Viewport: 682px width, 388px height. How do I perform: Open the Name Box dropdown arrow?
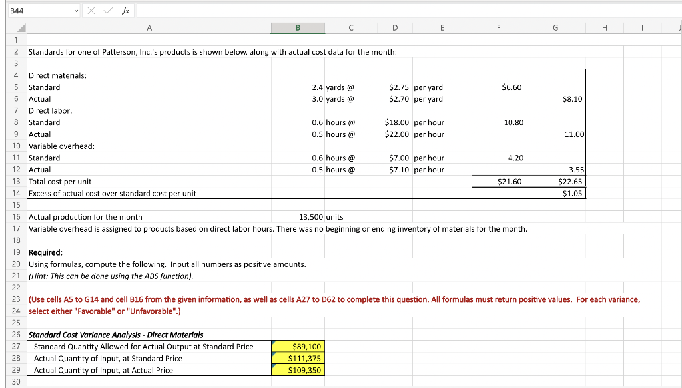point(75,10)
